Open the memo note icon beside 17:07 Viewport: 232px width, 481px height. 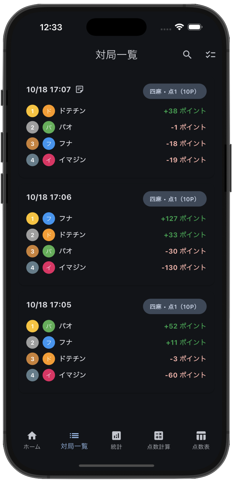click(x=80, y=89)
